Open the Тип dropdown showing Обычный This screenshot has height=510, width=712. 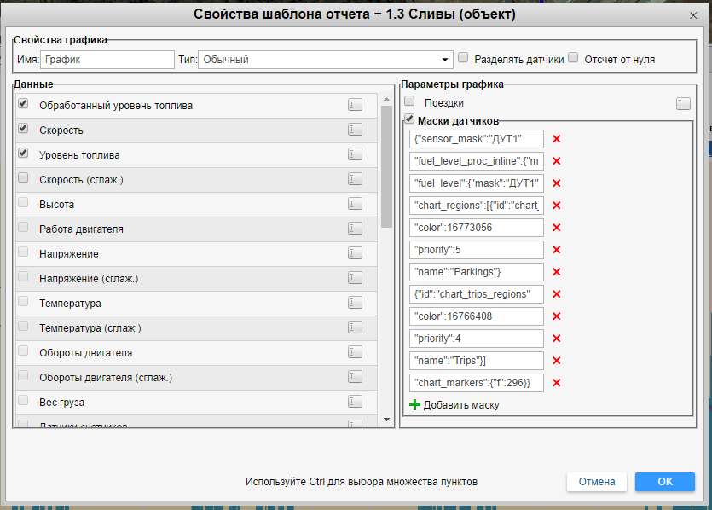[x=325, y=60]
